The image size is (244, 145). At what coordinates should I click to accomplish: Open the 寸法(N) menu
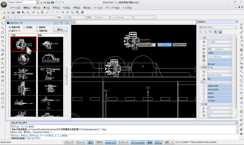coord(67,8)
